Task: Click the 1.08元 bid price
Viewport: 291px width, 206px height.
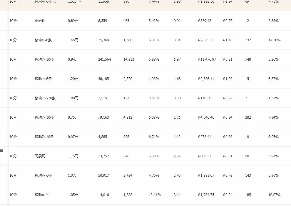Action: (x=73, y=98)
